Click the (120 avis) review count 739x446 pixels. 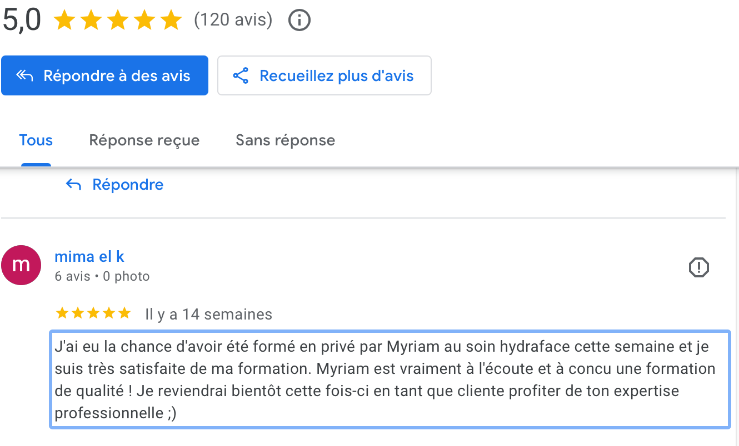click(x=233, y=21)
